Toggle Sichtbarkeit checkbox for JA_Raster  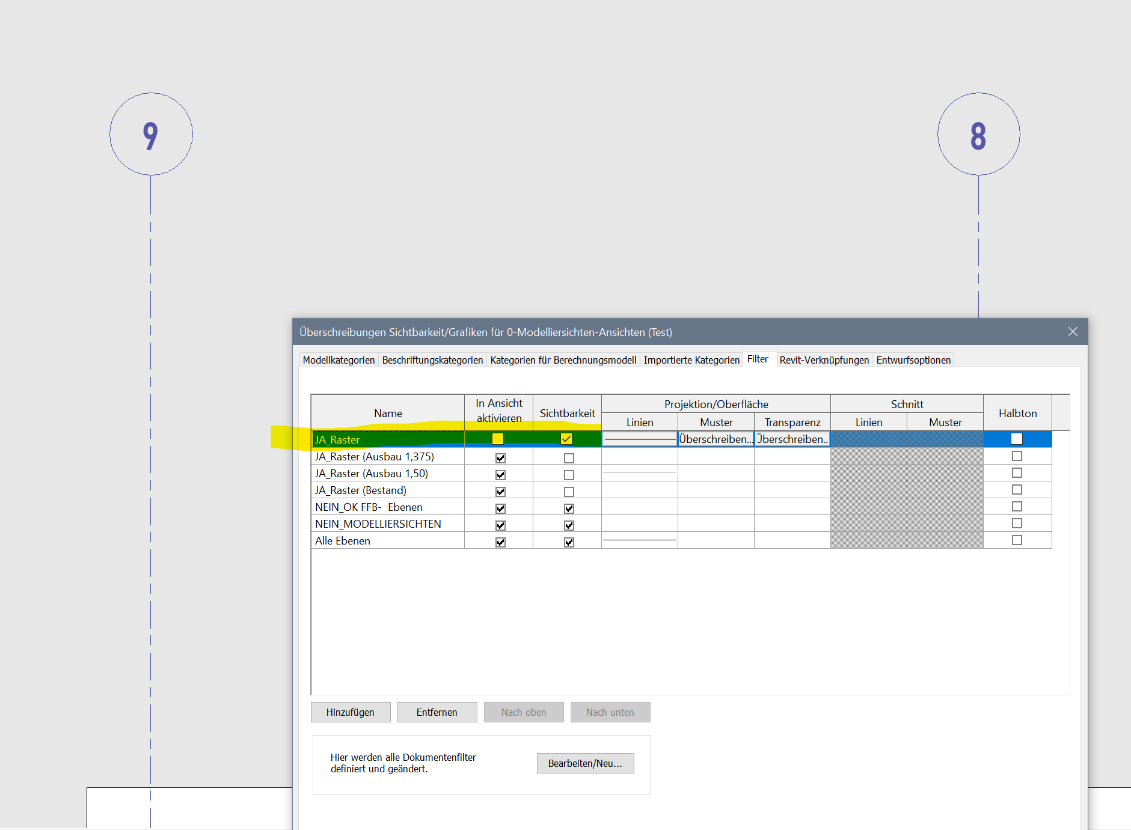tap(566, 439)
